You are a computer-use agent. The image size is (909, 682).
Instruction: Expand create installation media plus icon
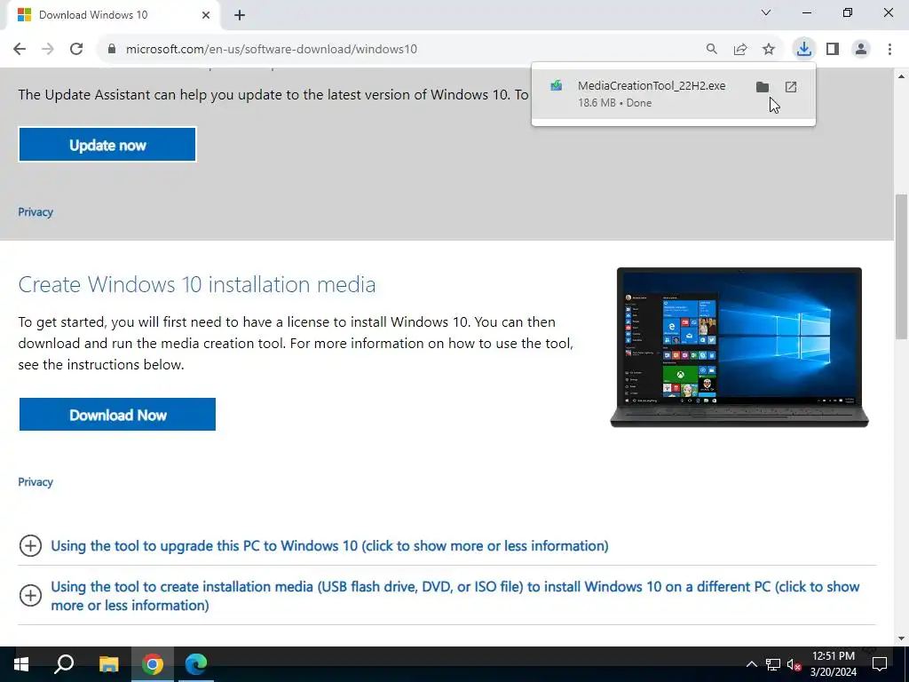(30, 596)
